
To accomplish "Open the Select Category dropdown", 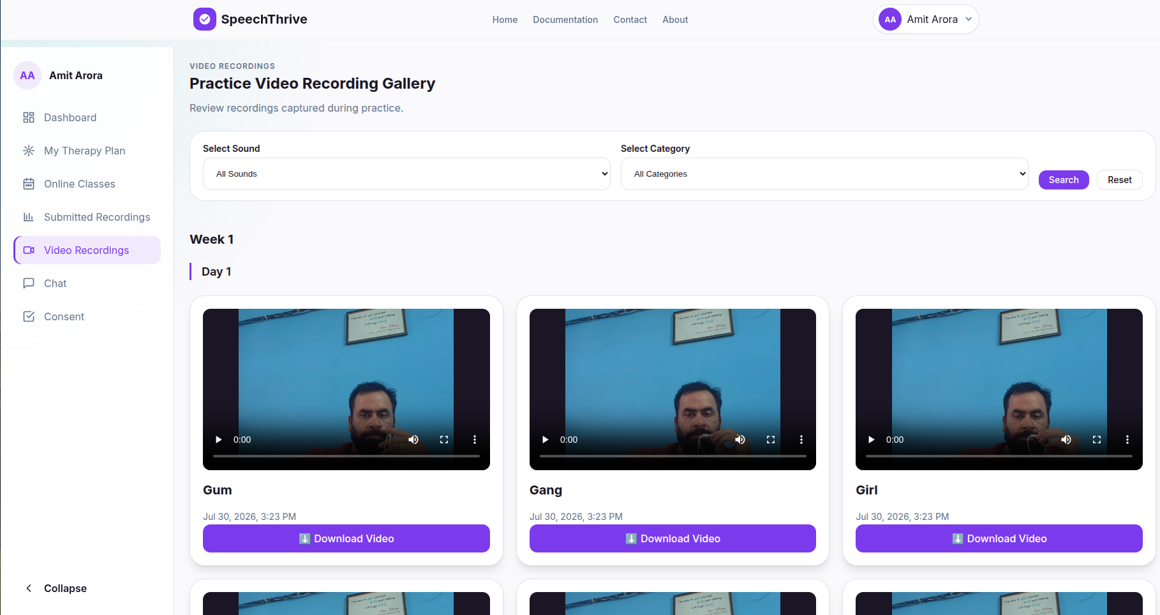I will [824, 174].
